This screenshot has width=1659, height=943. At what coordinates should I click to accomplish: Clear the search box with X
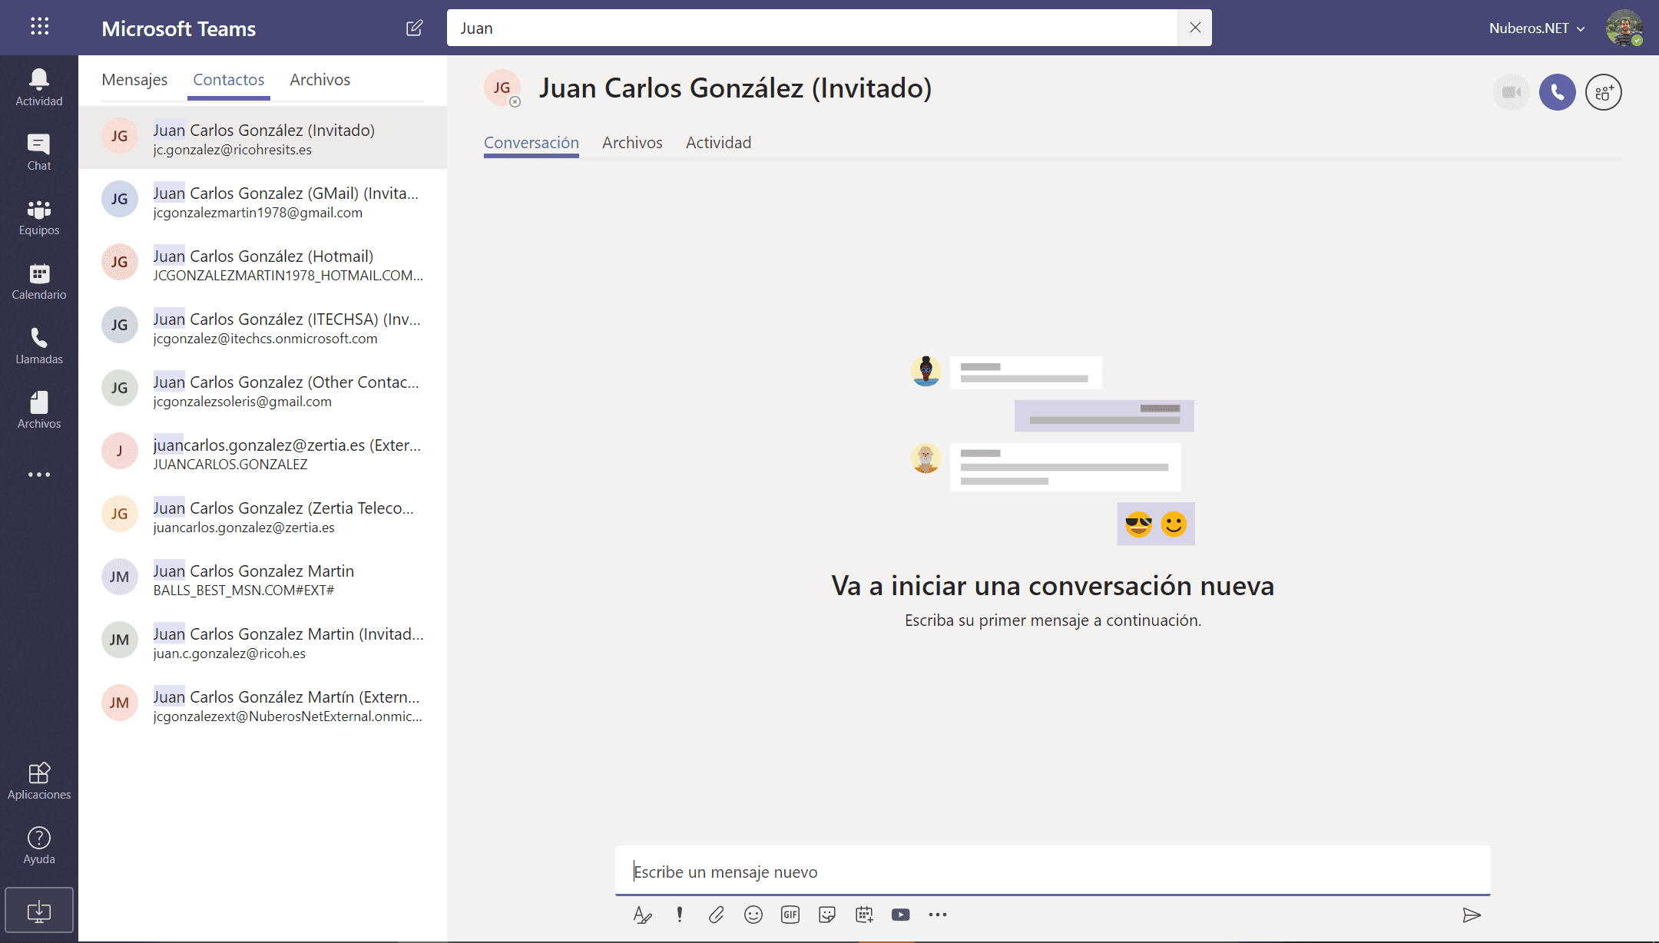coord(1195,28)
